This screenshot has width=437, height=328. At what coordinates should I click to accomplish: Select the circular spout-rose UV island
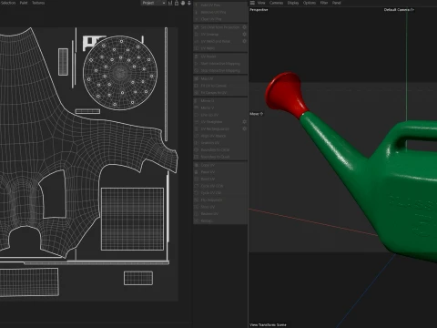(120, 73)
